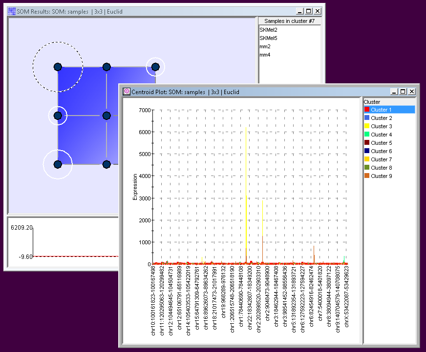Pick Cluster 7 in the cluster list
The height and width of the screenshot is (352, 426).
(x=381, y=159)
